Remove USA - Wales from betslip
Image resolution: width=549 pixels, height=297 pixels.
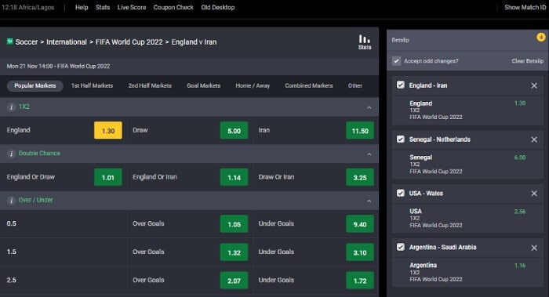(534, 194)
